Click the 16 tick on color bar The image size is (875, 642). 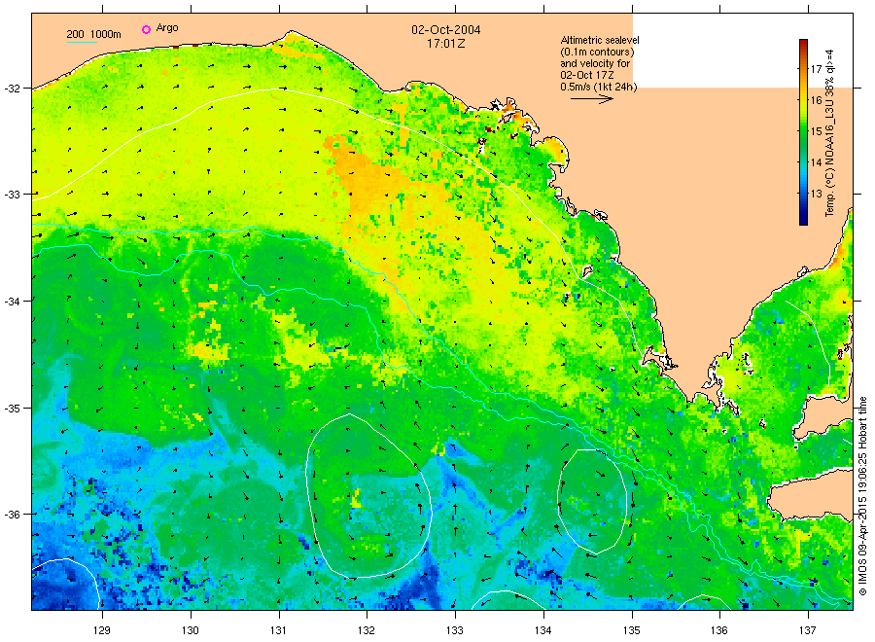(817, 100)
